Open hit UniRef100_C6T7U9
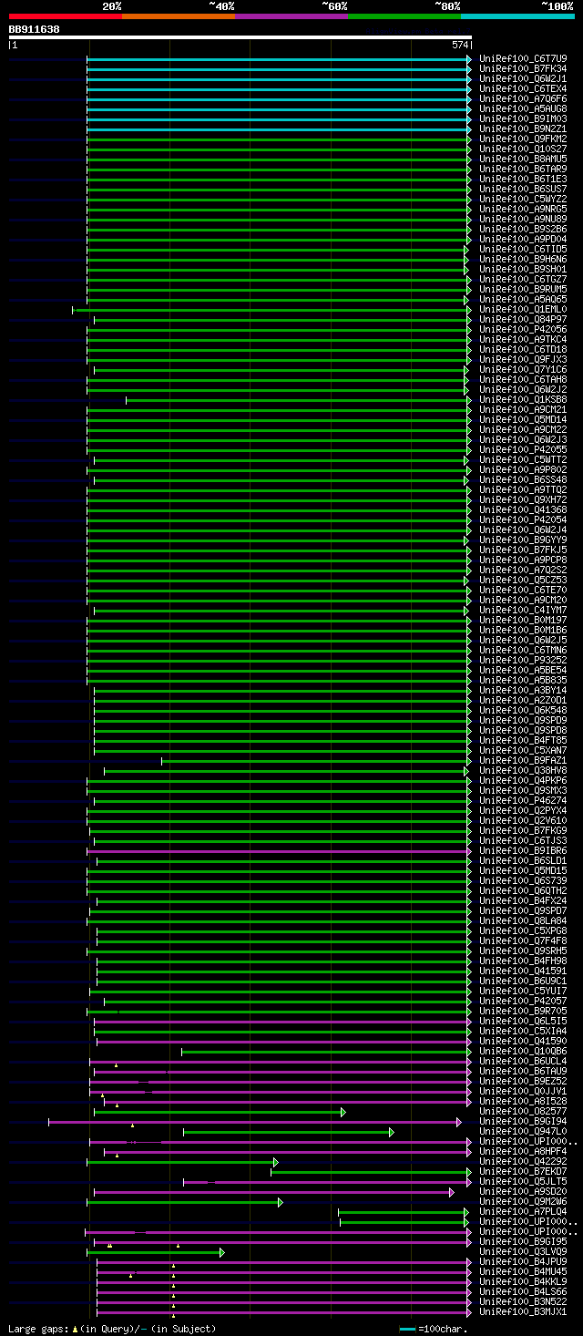583x1336 pixels. (523, 58)
